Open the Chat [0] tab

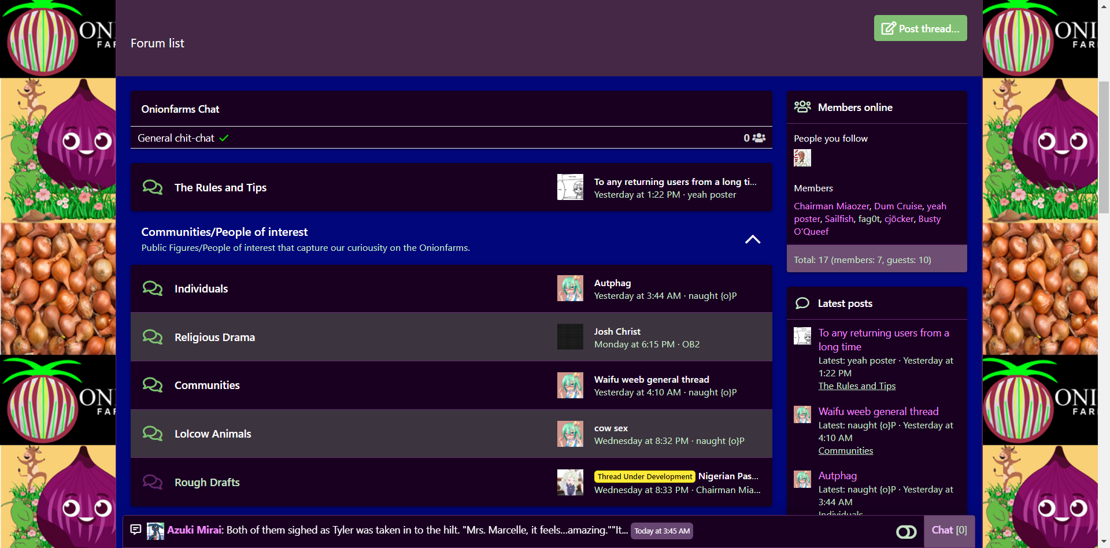pos(949,530)
